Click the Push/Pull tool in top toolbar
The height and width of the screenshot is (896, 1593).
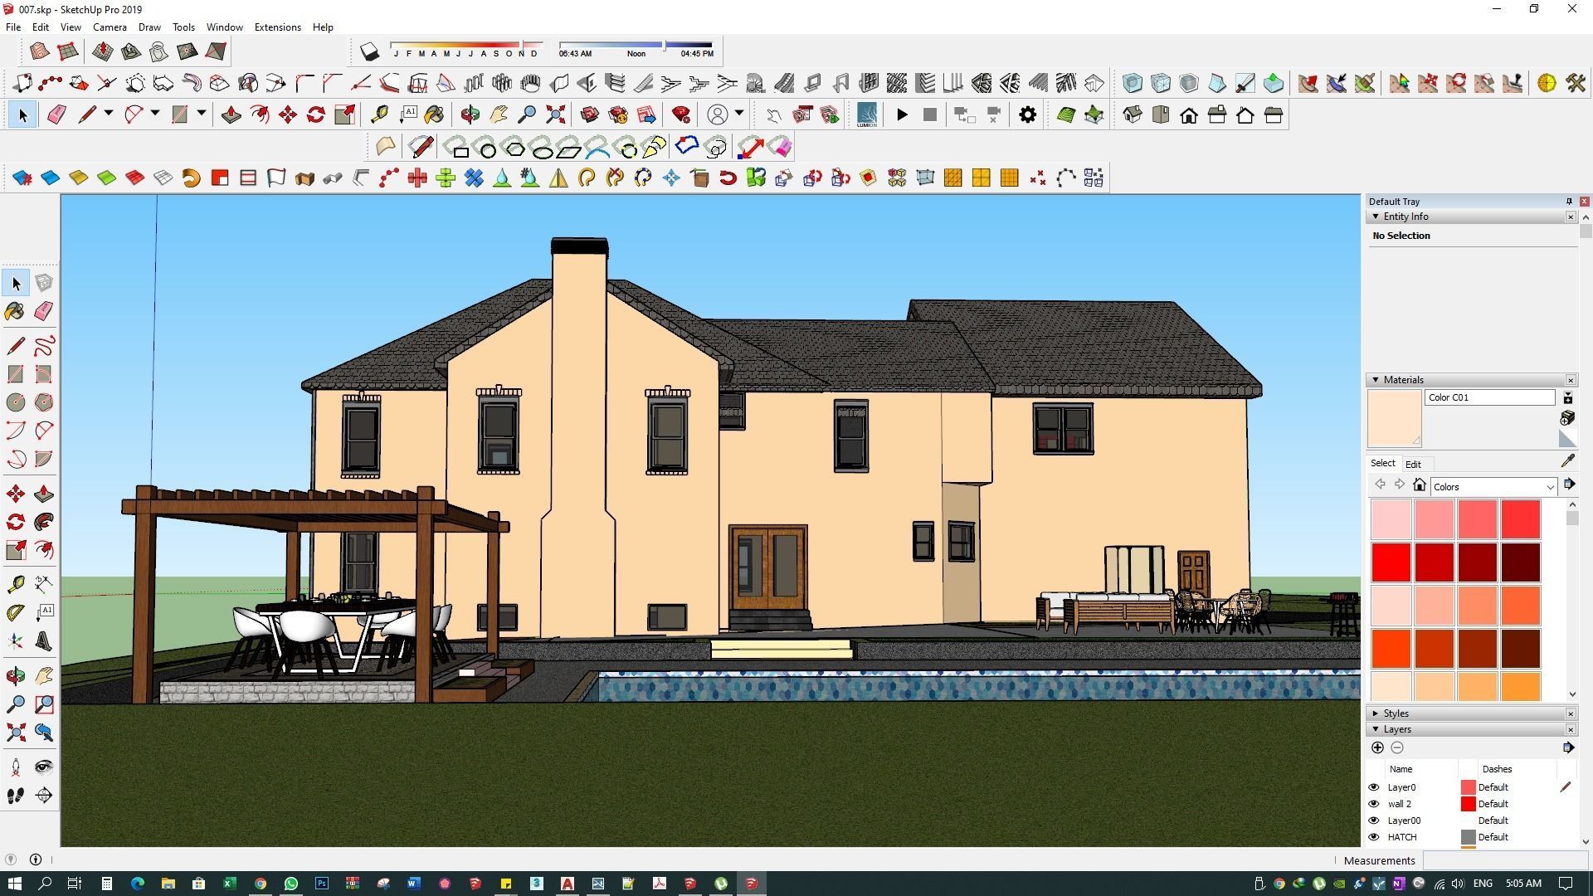coord(231,114)
